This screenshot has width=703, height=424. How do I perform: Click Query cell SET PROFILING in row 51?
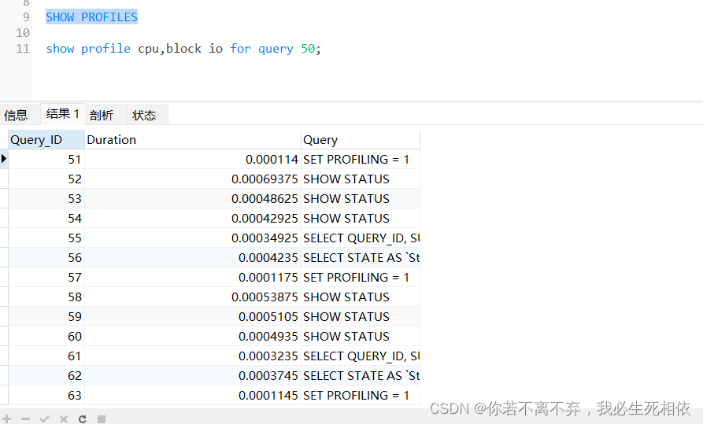coord(361,159)
